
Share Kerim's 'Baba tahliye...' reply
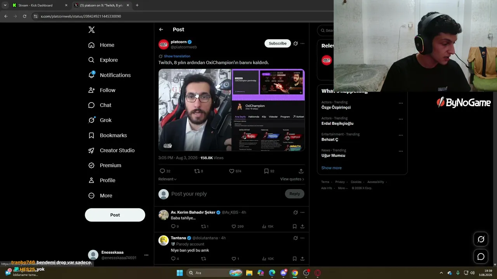pos(302,226)
